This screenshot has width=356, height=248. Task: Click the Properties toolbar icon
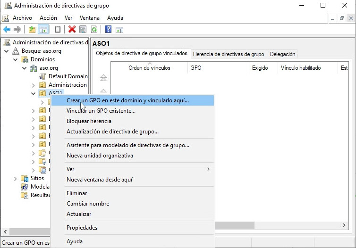click(x=83, y=29)
